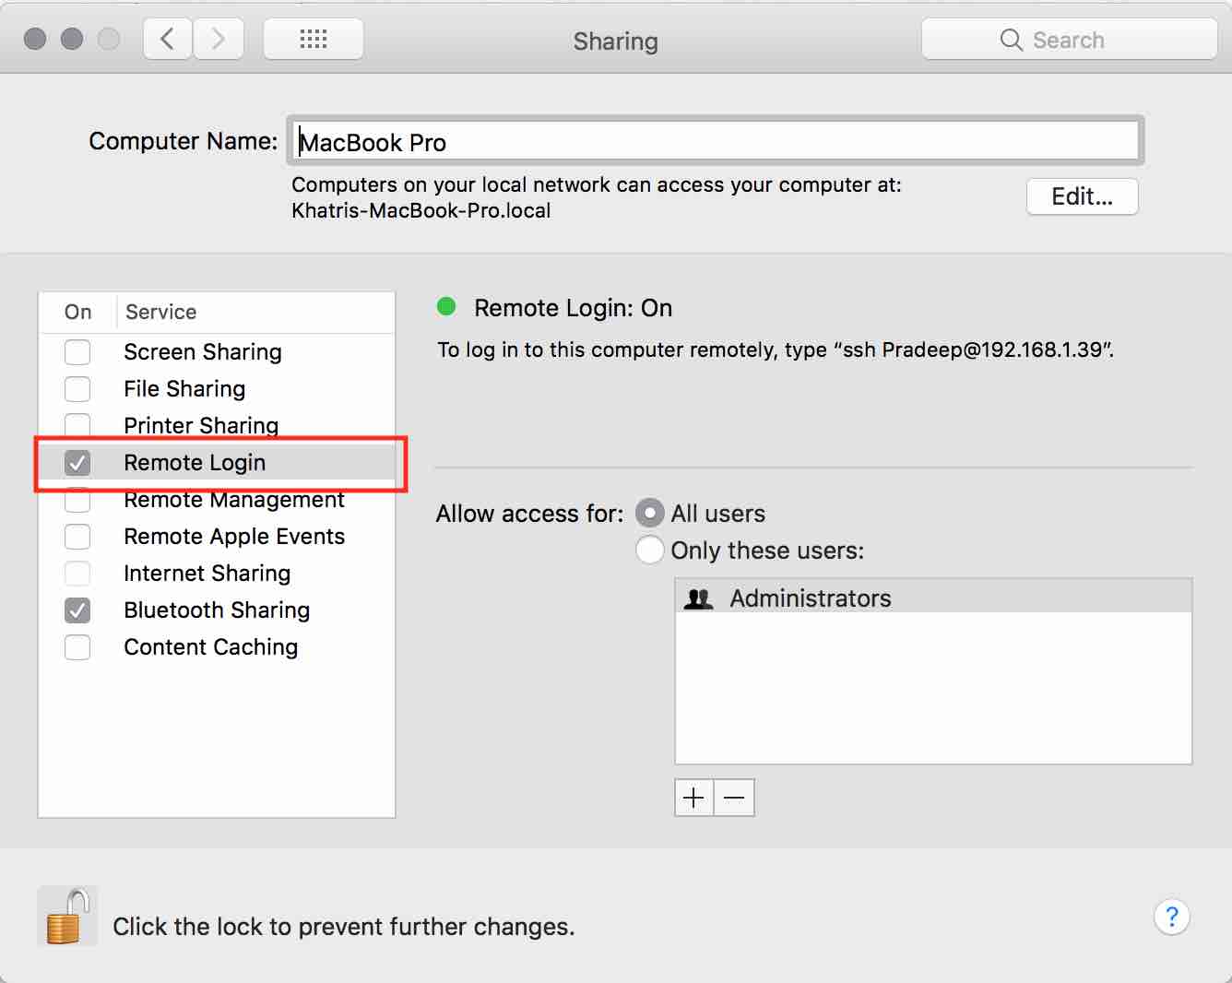The height and width of the screenshot is (983, 1232).
Task: Click the forward navigation arrow
Action: point(219,39)
